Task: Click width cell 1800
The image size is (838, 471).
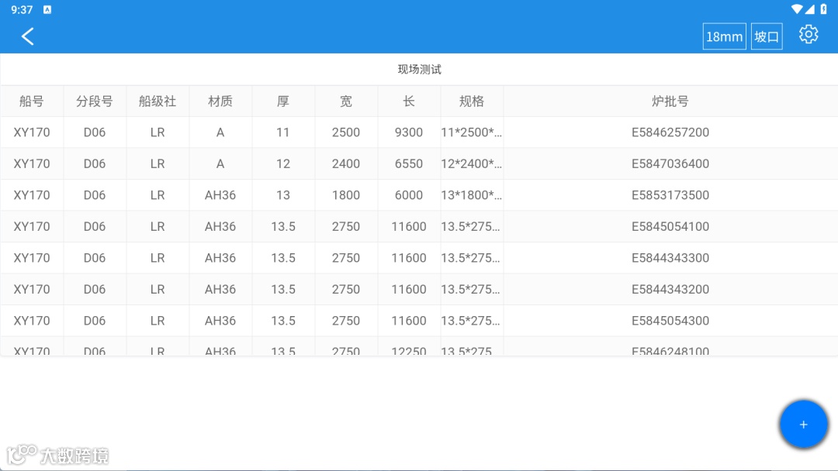Action: 346,195
